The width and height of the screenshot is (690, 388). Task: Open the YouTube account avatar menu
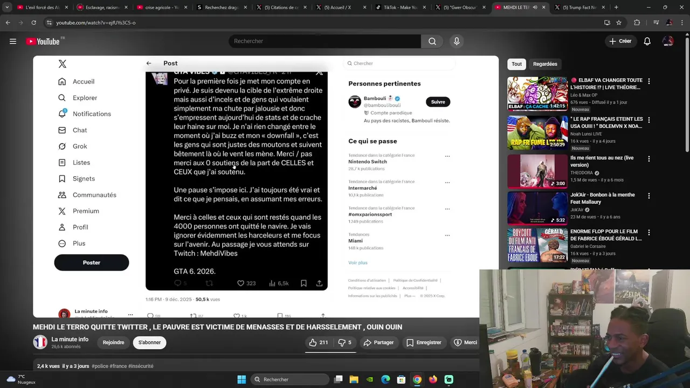click(x=668, y=41)
